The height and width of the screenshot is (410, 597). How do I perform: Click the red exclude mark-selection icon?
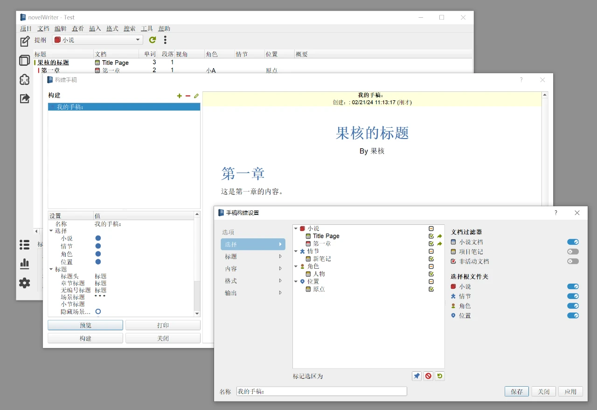[428, 376]
